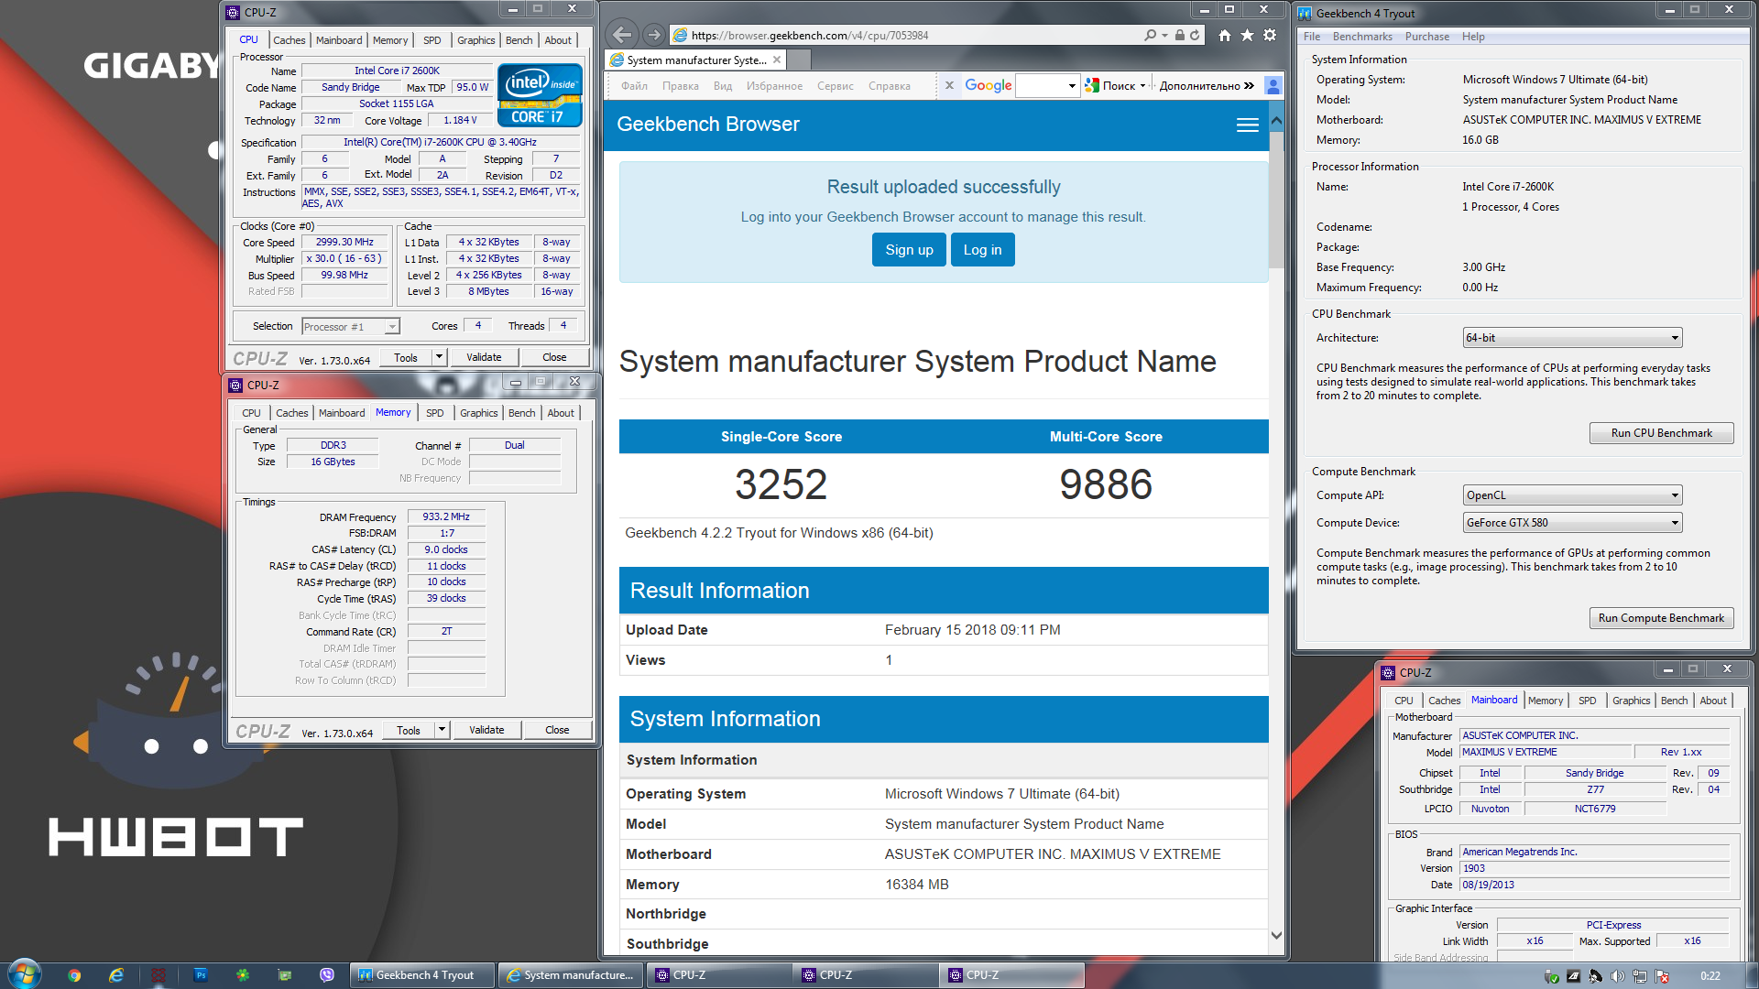The height and width of the screenshot is (989, 1759).
Task: Click the network tray icon
Action: coord(1639,976)
